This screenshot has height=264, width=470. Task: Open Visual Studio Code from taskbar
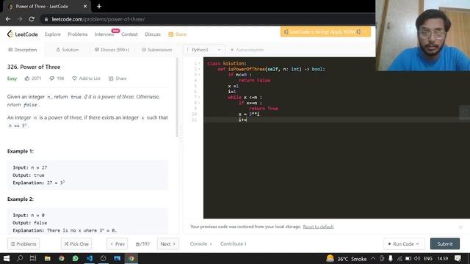90,258
